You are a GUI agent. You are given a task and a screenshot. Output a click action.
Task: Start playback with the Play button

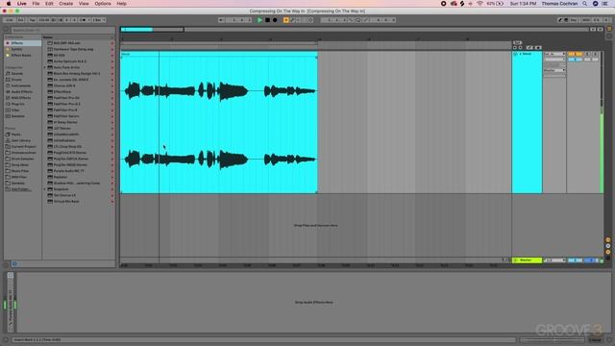[x=259, y=20]
